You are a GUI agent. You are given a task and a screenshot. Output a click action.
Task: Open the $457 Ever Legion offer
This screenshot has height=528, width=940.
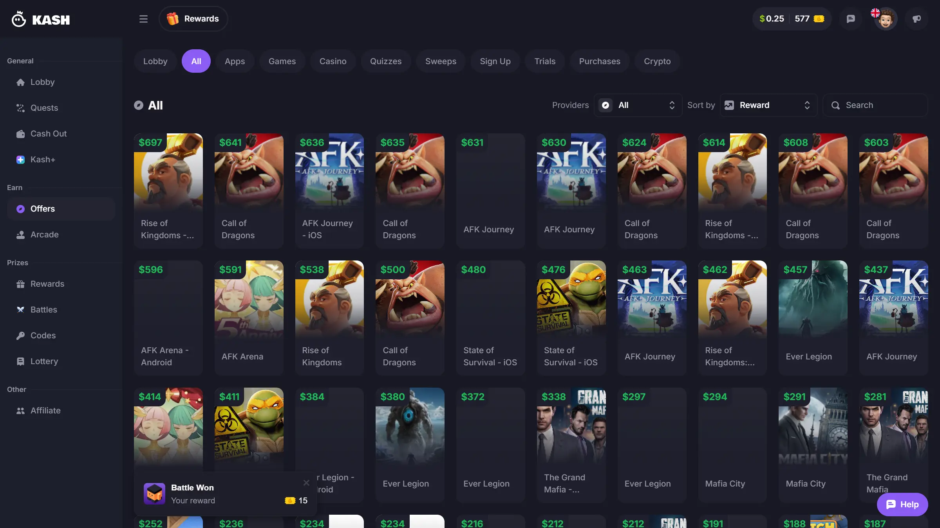point(813,318)
